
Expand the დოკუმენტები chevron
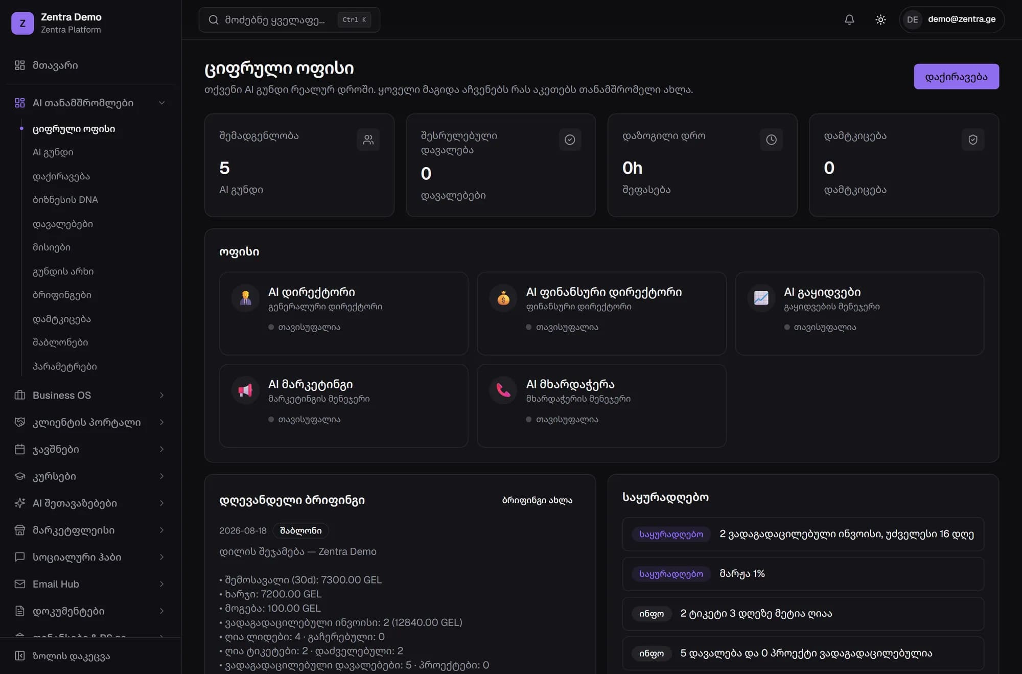162,611
